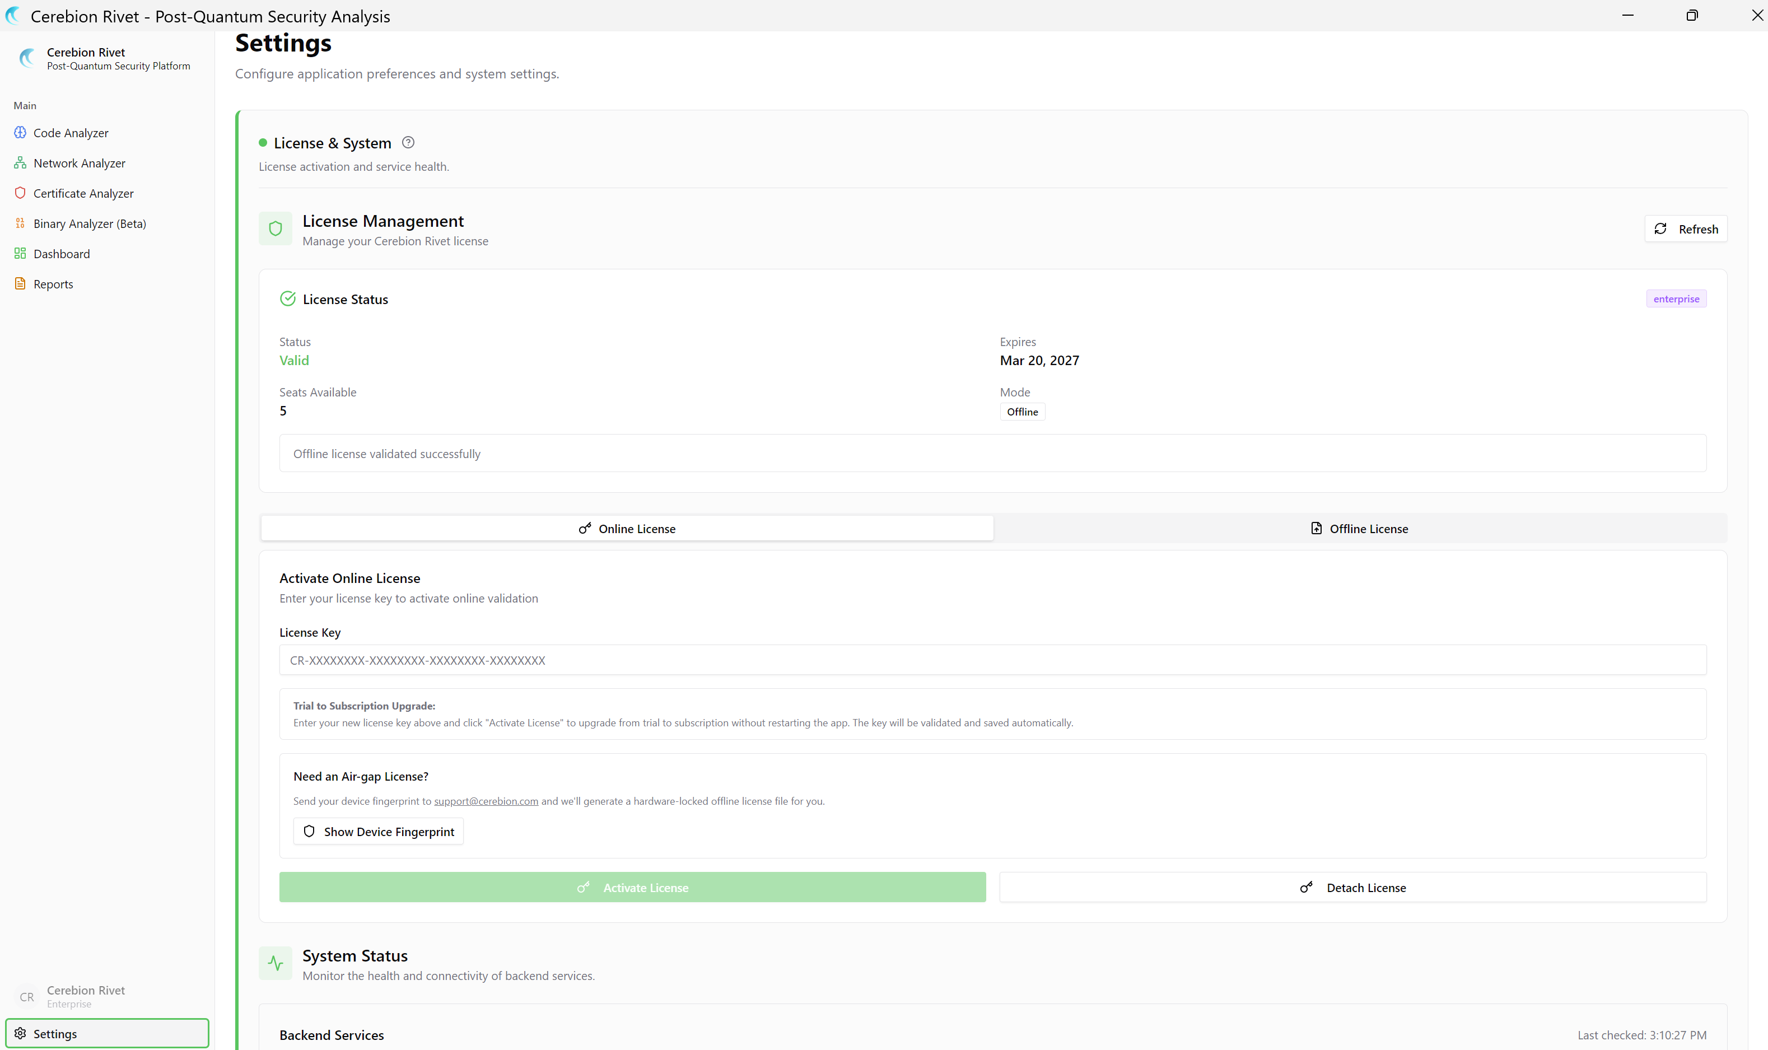Click the Seats Available value 5
The height and width of the screenshot is (1050, 1768).
[x=283, y=411]
